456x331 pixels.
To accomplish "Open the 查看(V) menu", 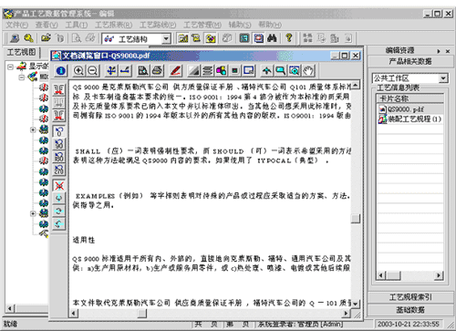I will click(47, 25).
